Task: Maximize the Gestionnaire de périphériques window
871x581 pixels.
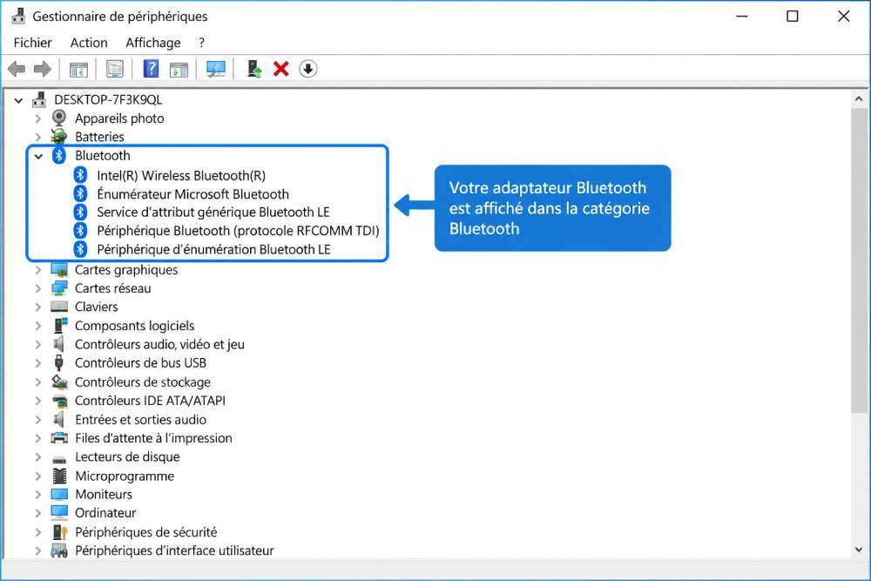Action: [x=793, y=16]
